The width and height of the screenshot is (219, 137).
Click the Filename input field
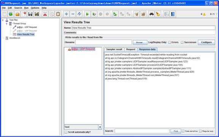103,42
